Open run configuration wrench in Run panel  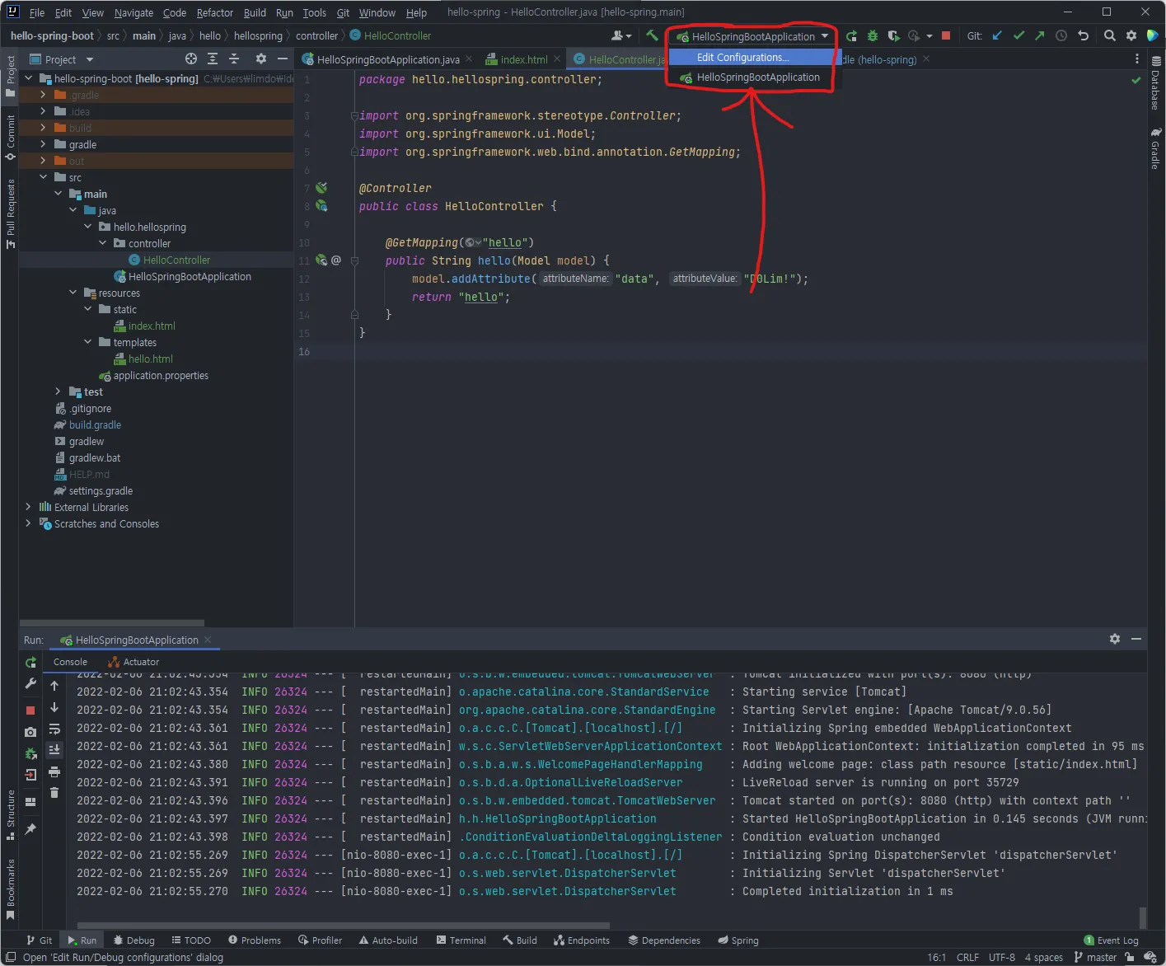point(30,684)
